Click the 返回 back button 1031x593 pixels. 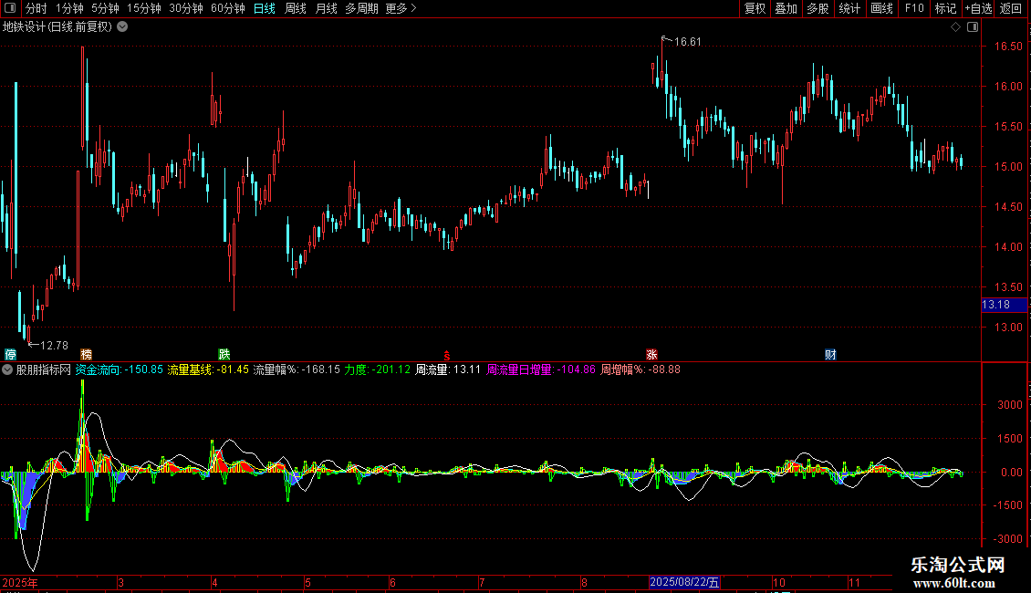tap(1011, 8)
